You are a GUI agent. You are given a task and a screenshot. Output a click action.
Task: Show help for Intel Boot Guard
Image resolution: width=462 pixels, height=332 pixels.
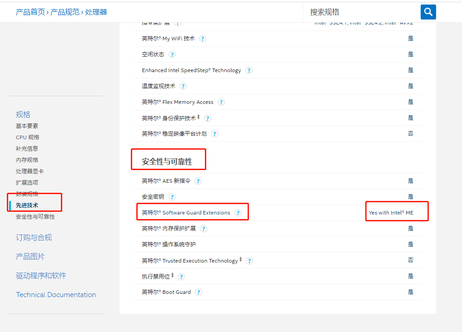[199, 292]
